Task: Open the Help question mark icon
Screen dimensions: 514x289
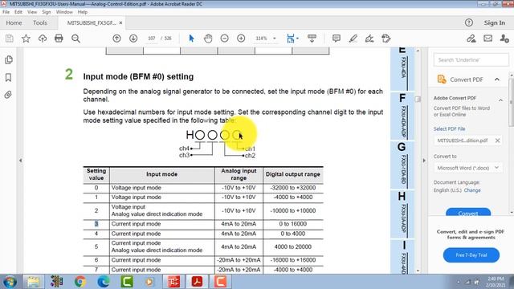Action: click(469, 22)
